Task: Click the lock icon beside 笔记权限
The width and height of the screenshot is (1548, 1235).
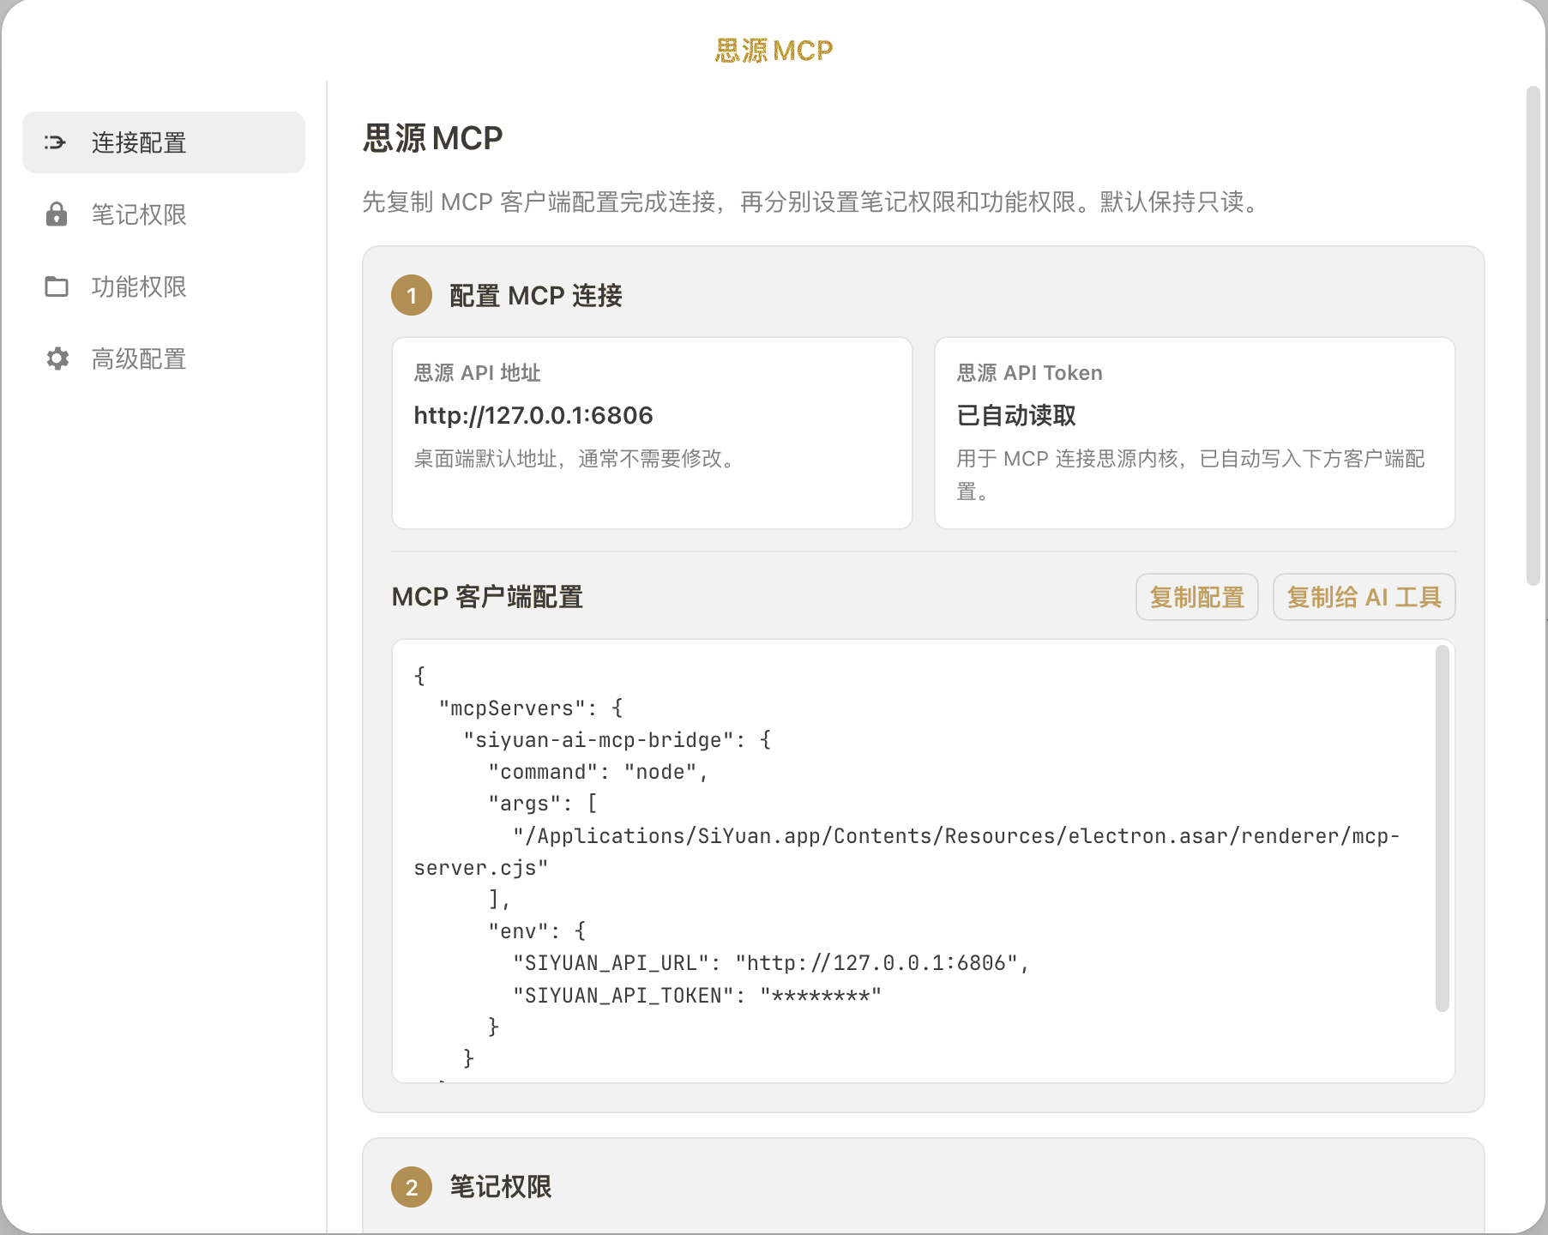Action: pos(57,214)
